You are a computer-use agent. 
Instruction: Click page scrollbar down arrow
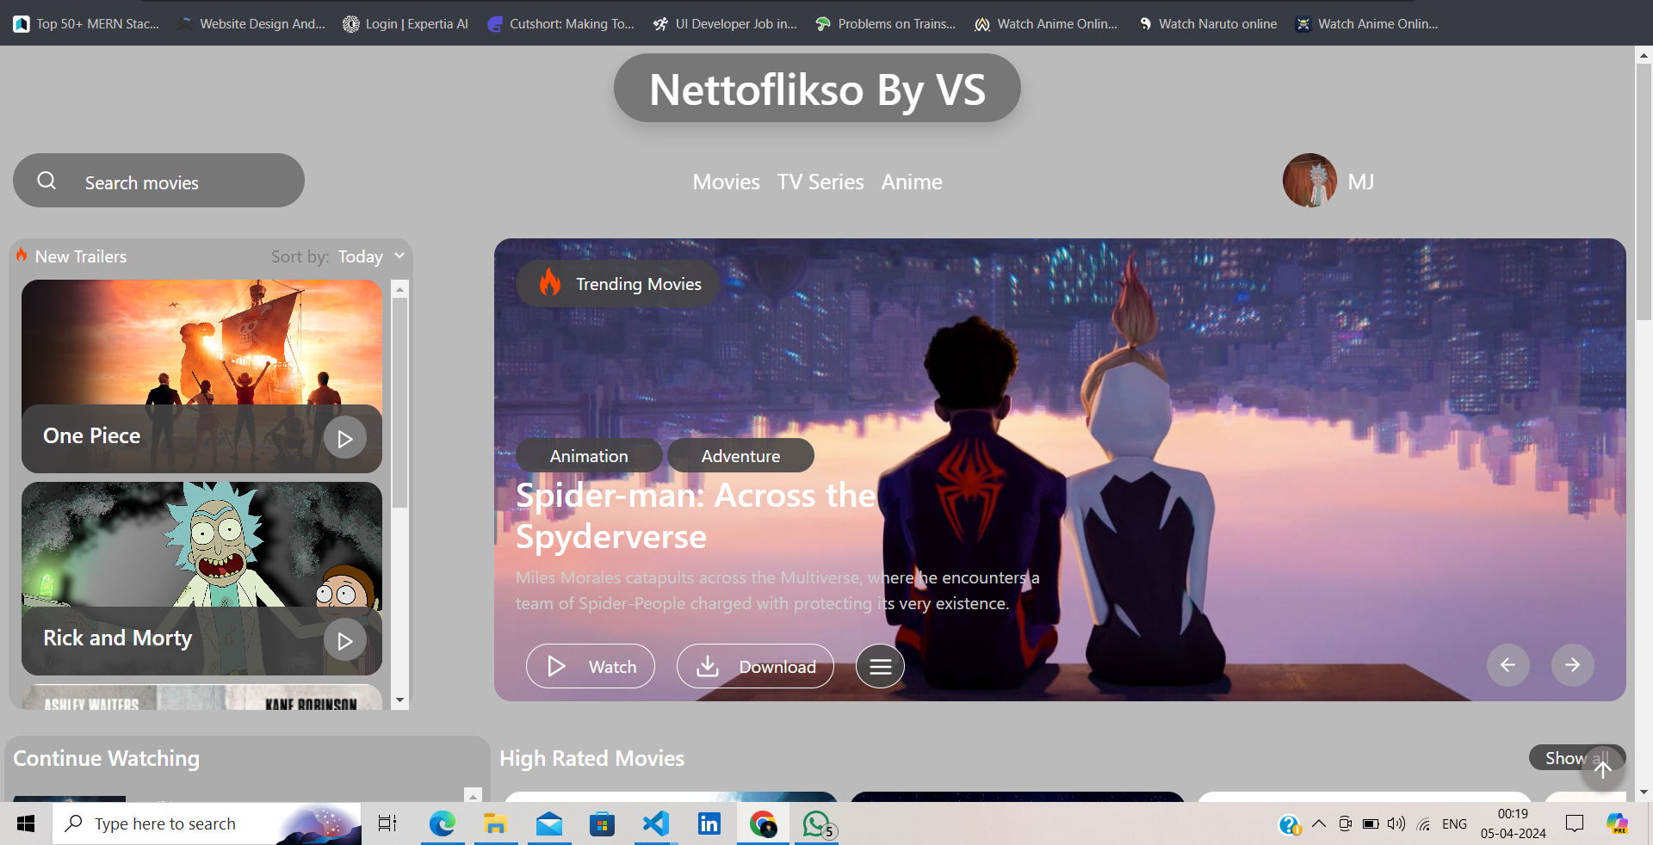tap(1644, 793)
